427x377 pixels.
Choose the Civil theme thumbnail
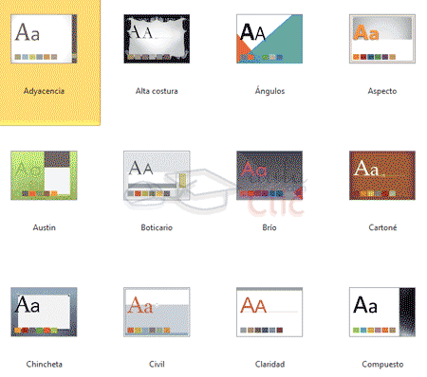(x=157, y=312)
